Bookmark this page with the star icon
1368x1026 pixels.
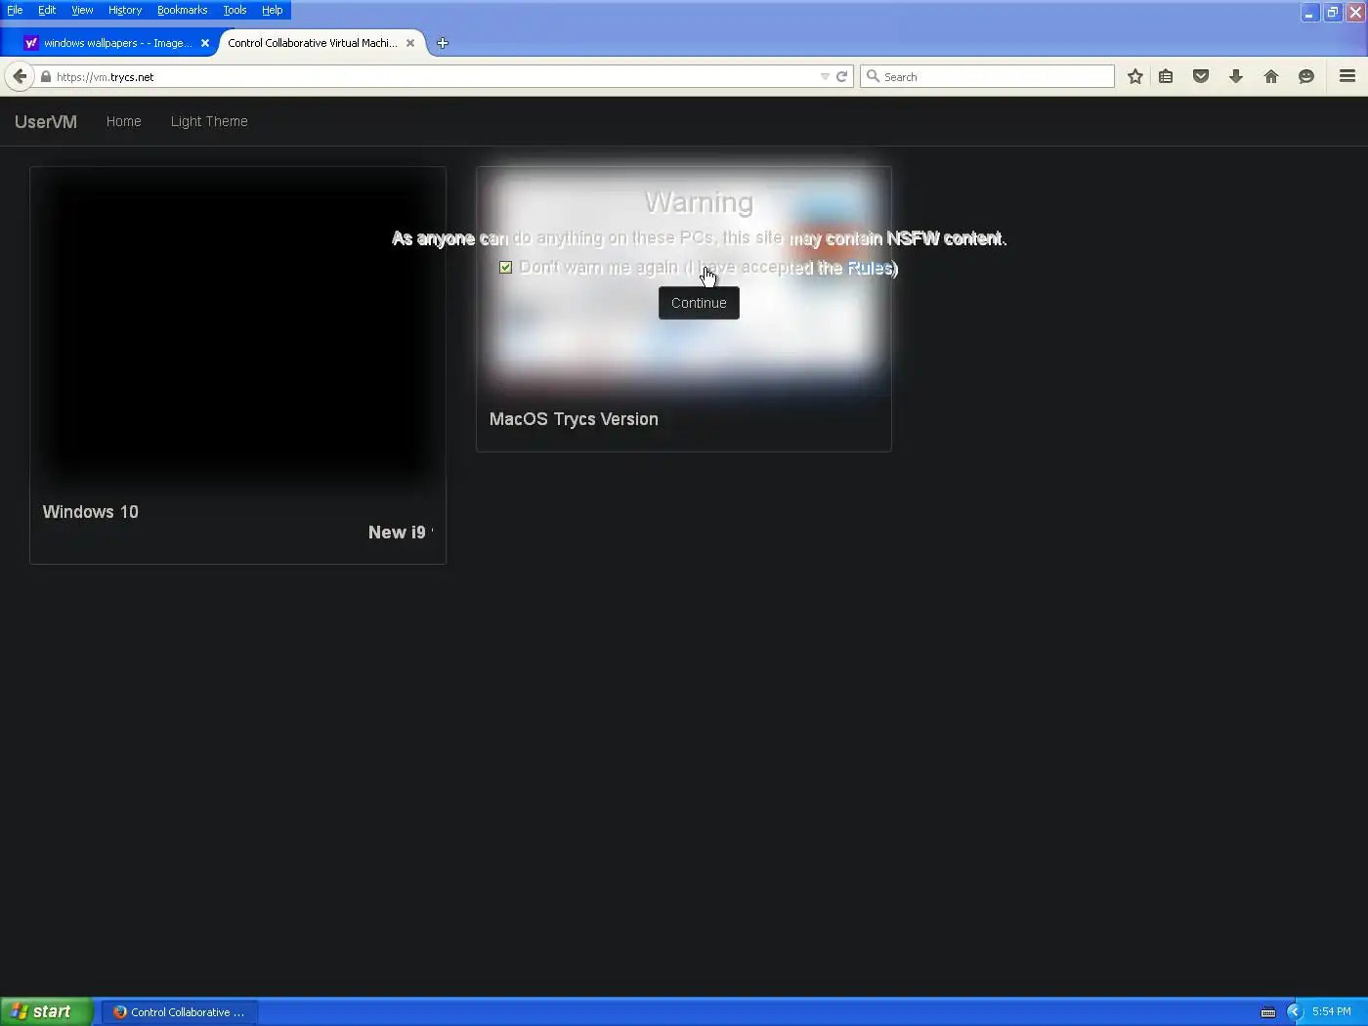click(x=1134, y=76)
